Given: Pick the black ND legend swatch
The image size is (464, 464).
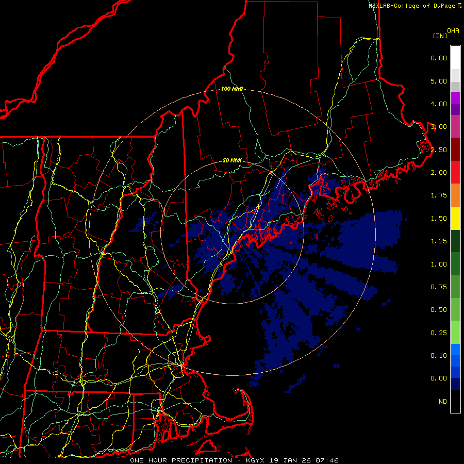Looking at the screenshot, I should coord(455,401).
